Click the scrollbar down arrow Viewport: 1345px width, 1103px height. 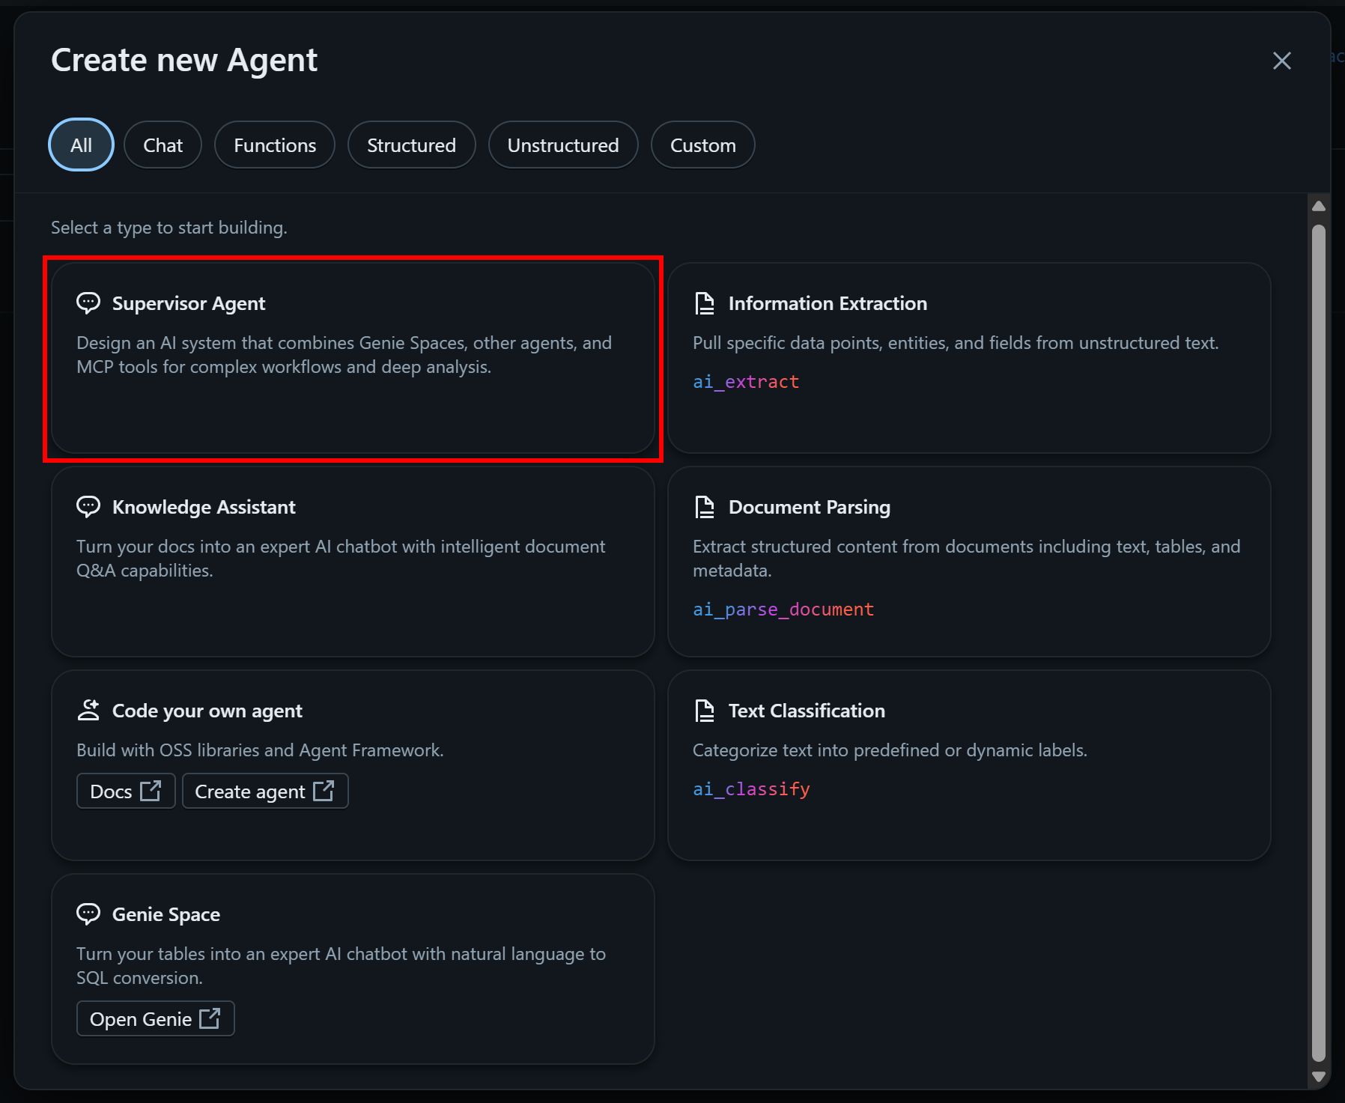click(1320, 1077)
